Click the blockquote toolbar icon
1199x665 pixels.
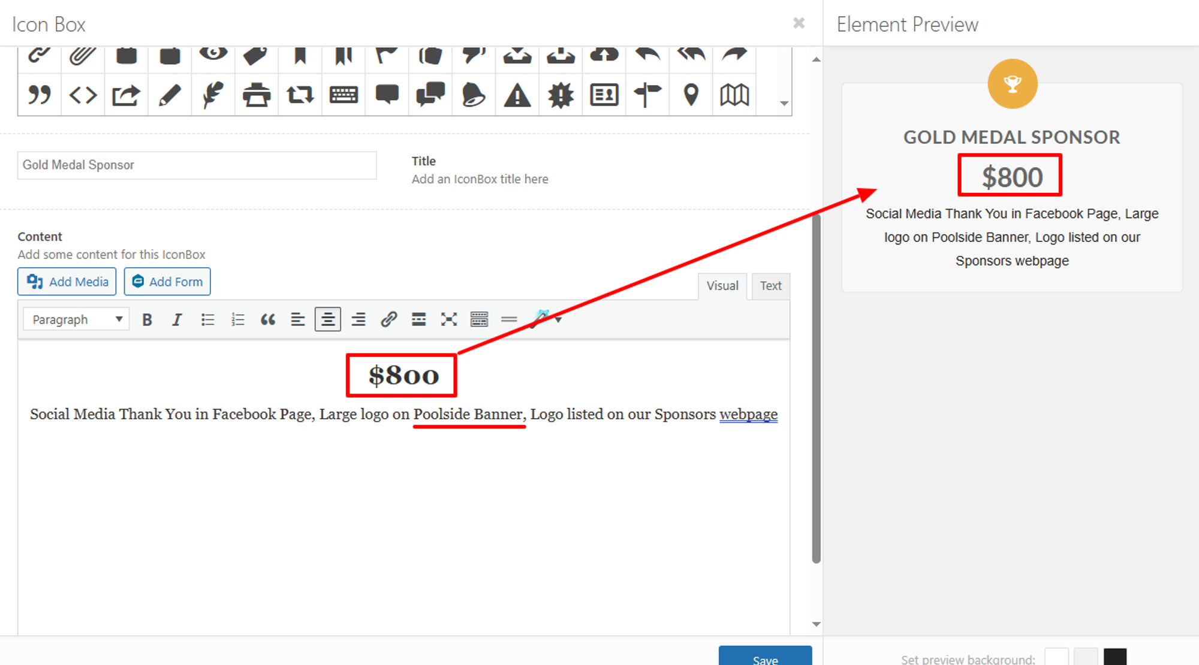click(268, 320)
